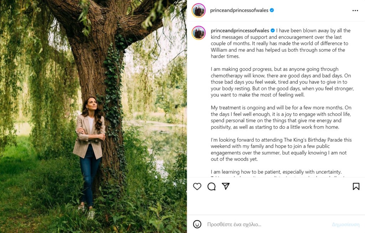Open the header profile avatar

tap(199, 10)
